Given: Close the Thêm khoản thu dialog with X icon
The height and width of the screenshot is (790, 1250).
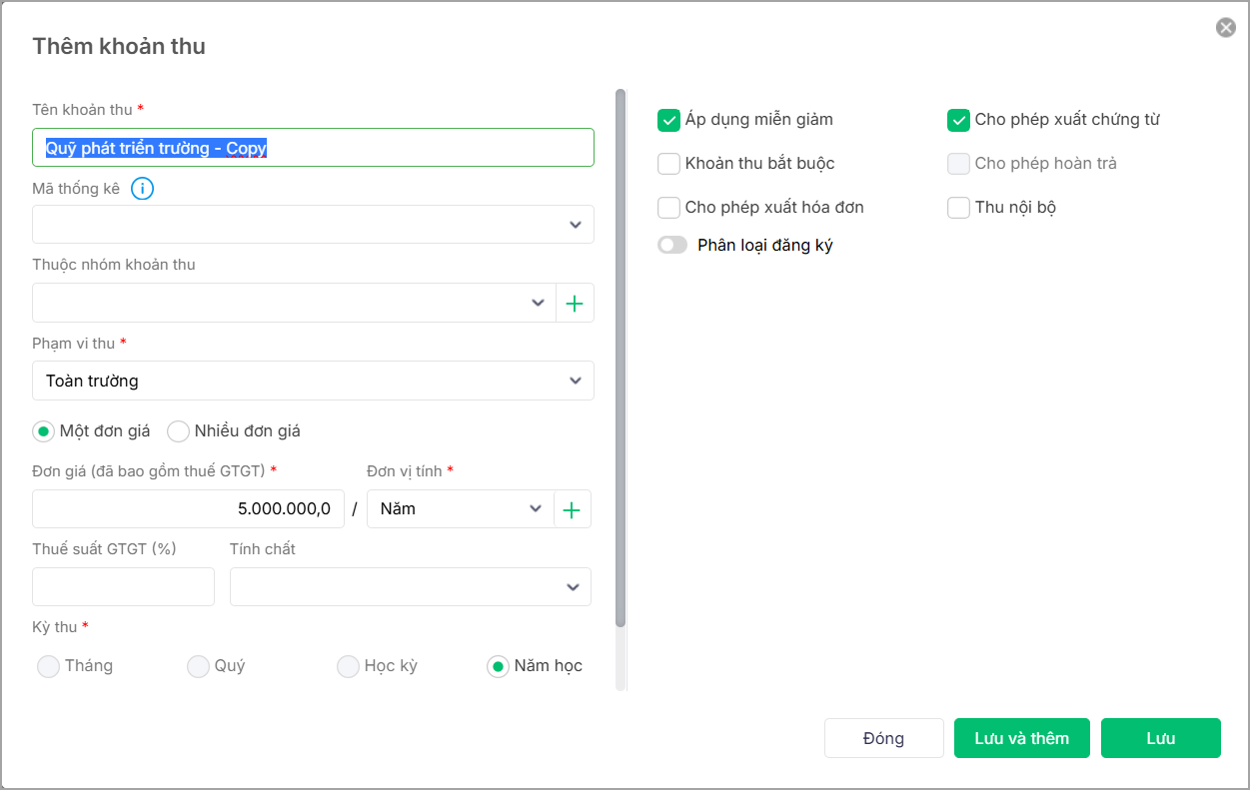Looking at the screenshot, I should 1225,28.
